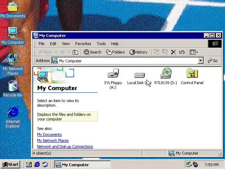This screenshot has height=169, width=225.
Task: Click the Move To toolbar icon
Action: click(157, 52)
